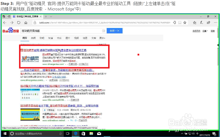Viewport: 220px width, 137px height.
Task: Close the 驱动精灵离线版_百度搜索 tab
Action: click(x=41, y=16)
